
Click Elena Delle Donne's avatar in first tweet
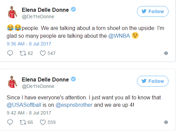(12, 12)
